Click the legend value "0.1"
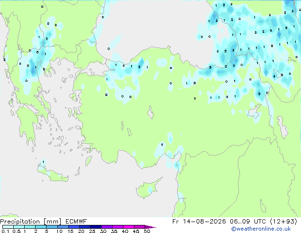 point(5,231)
